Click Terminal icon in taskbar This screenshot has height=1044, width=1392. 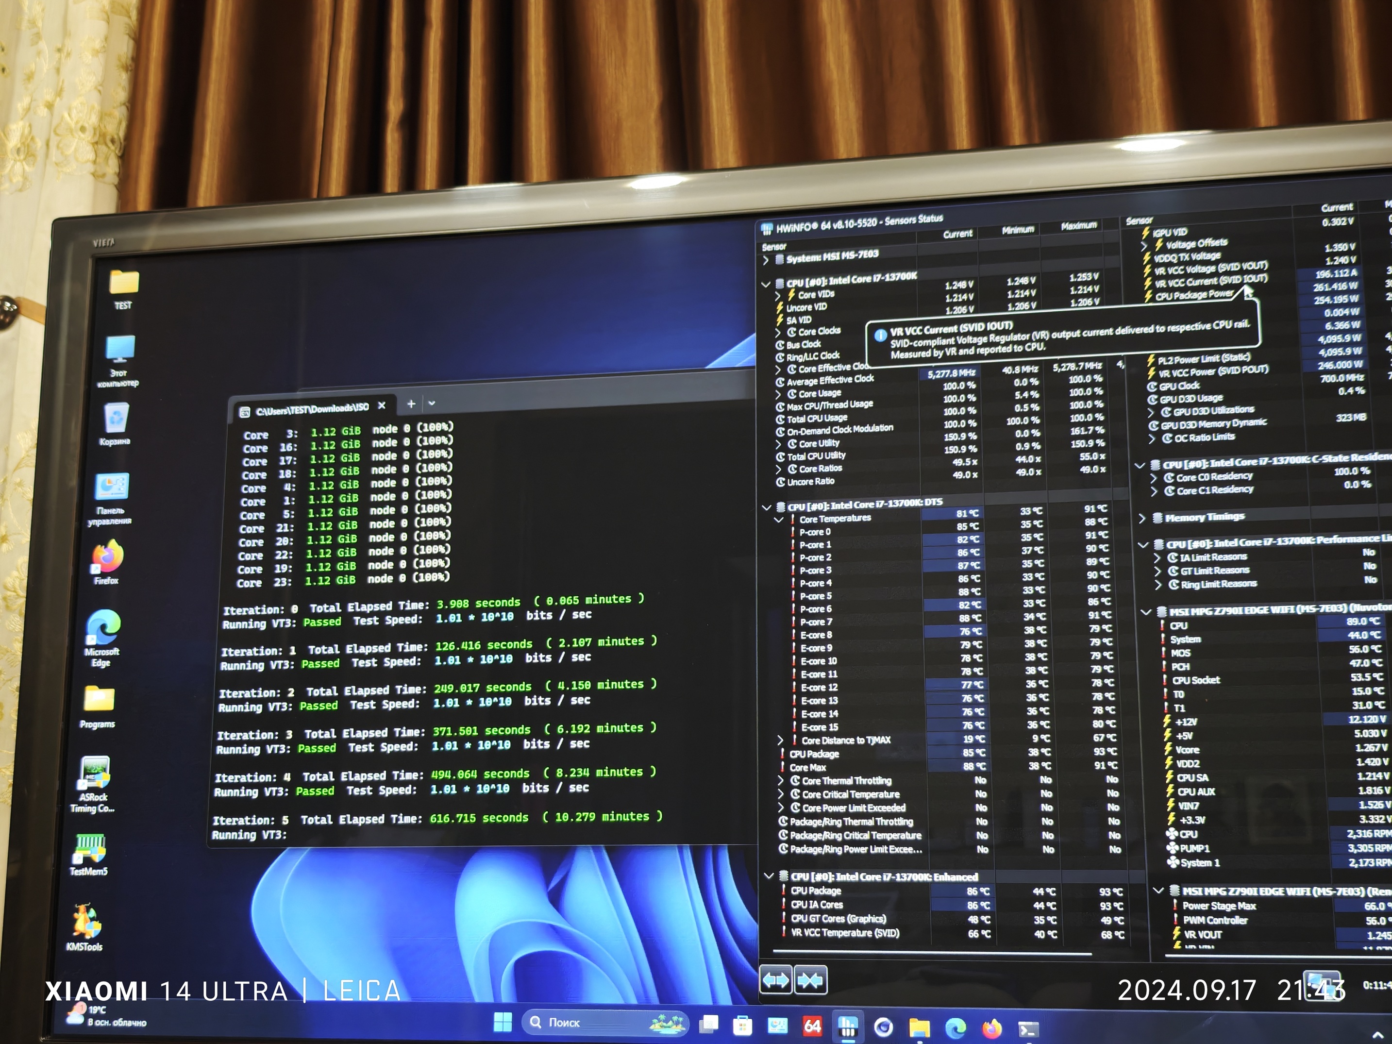pyautogui.click(x=1028, y=1029)
